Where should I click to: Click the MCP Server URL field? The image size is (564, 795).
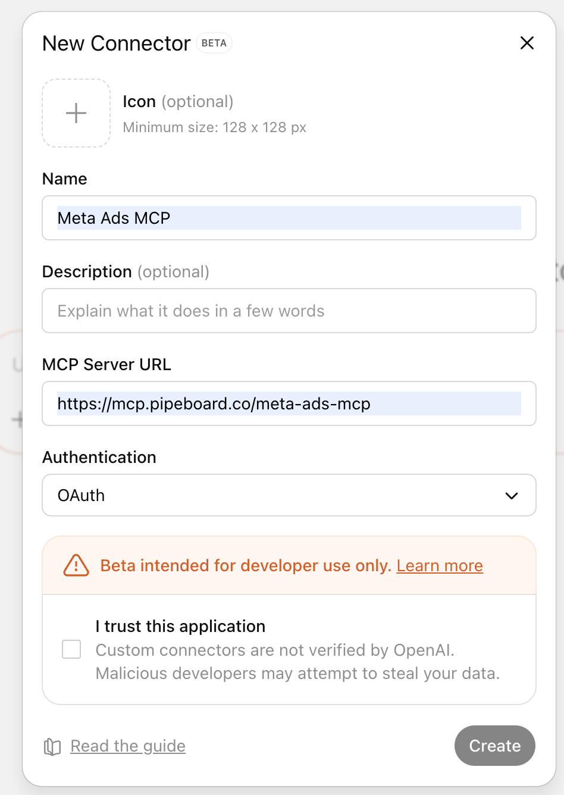[x=289, y=403]
